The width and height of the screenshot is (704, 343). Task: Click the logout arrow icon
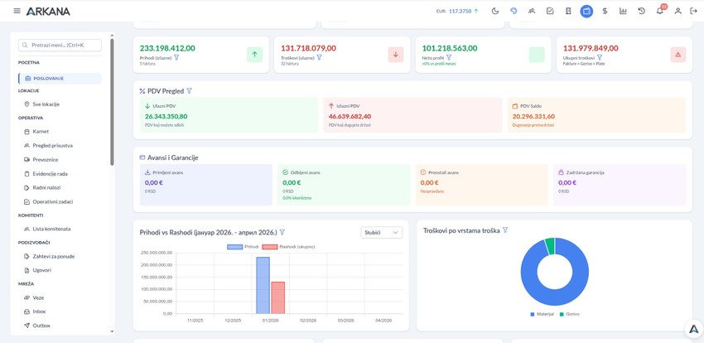pos(694,11)
